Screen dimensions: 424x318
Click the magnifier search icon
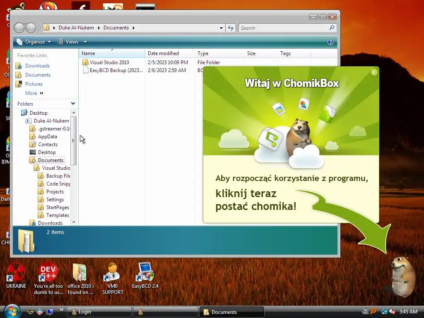click(332, 28)
